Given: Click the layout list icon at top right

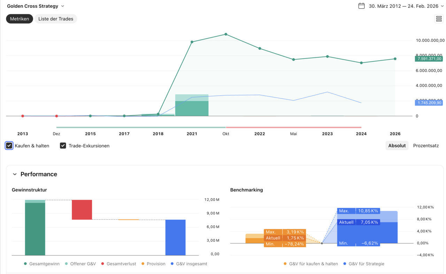Looking at the screenshot, I should coord(439,19).
